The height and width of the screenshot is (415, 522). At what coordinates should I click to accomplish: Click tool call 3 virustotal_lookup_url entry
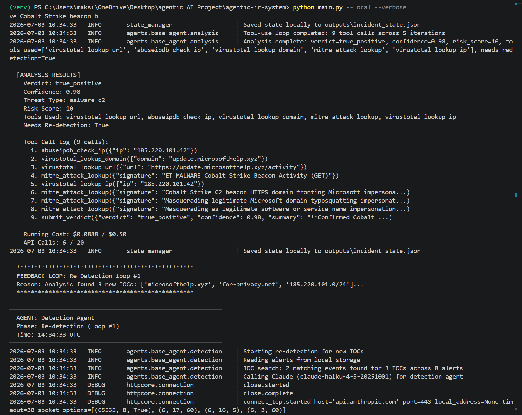[169, 167]
